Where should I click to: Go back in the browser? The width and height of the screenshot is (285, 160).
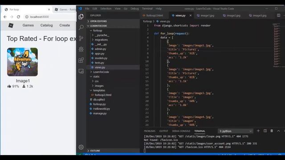(x=5, y=17)
